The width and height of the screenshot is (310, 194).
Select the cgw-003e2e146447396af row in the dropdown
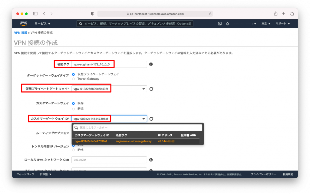coord(92,141)
